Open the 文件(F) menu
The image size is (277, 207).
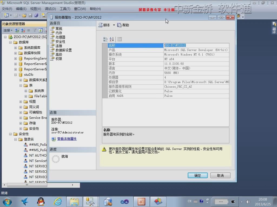[x=7, y=9]
